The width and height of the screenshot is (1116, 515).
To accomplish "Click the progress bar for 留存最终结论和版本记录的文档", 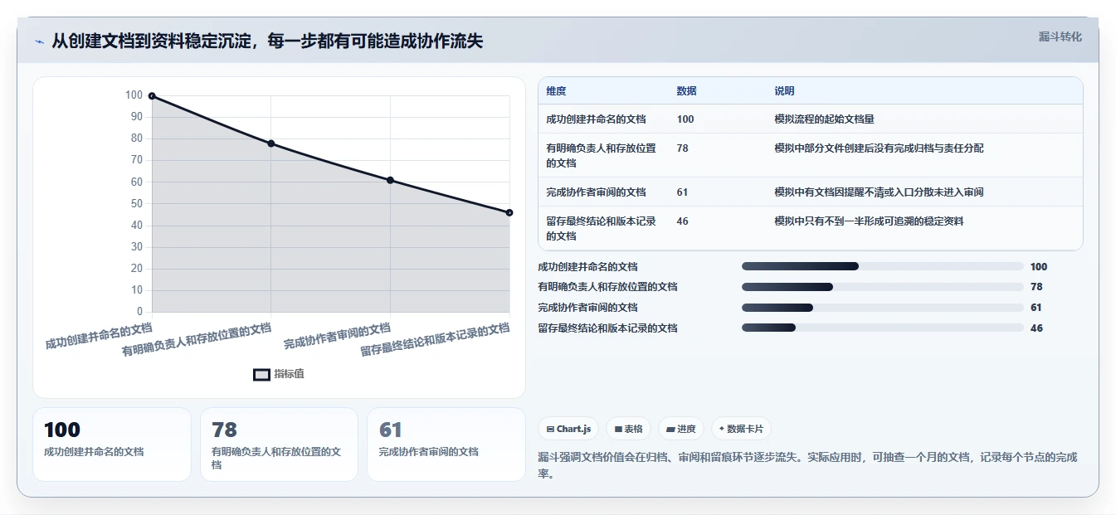I will point(882,328).
